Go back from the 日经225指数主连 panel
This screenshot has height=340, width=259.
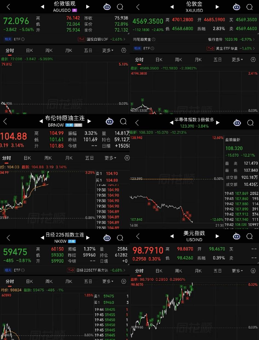(x=8, y=238)
